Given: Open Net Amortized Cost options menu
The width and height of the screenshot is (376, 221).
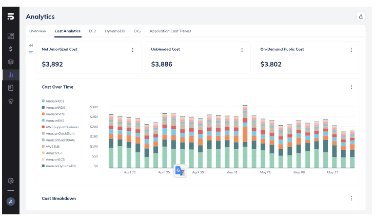Looking at the screenshot, I should [x=132, y=50].
